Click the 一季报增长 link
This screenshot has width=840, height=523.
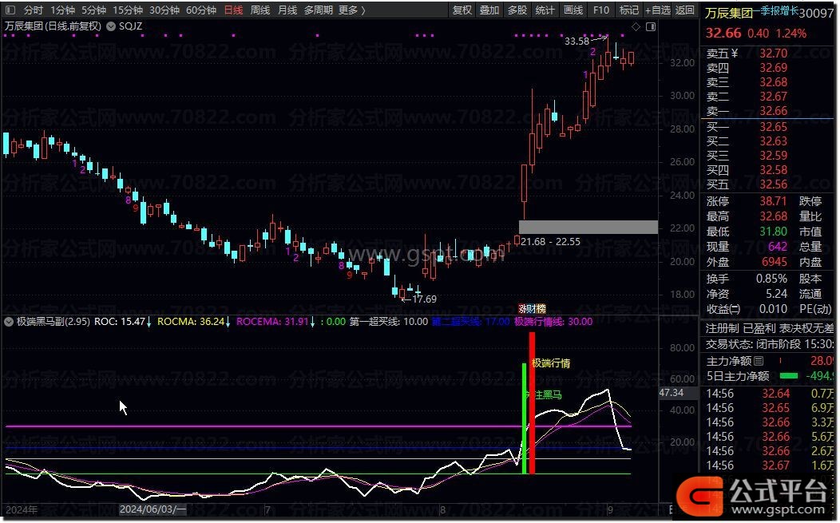coord(776,10)
